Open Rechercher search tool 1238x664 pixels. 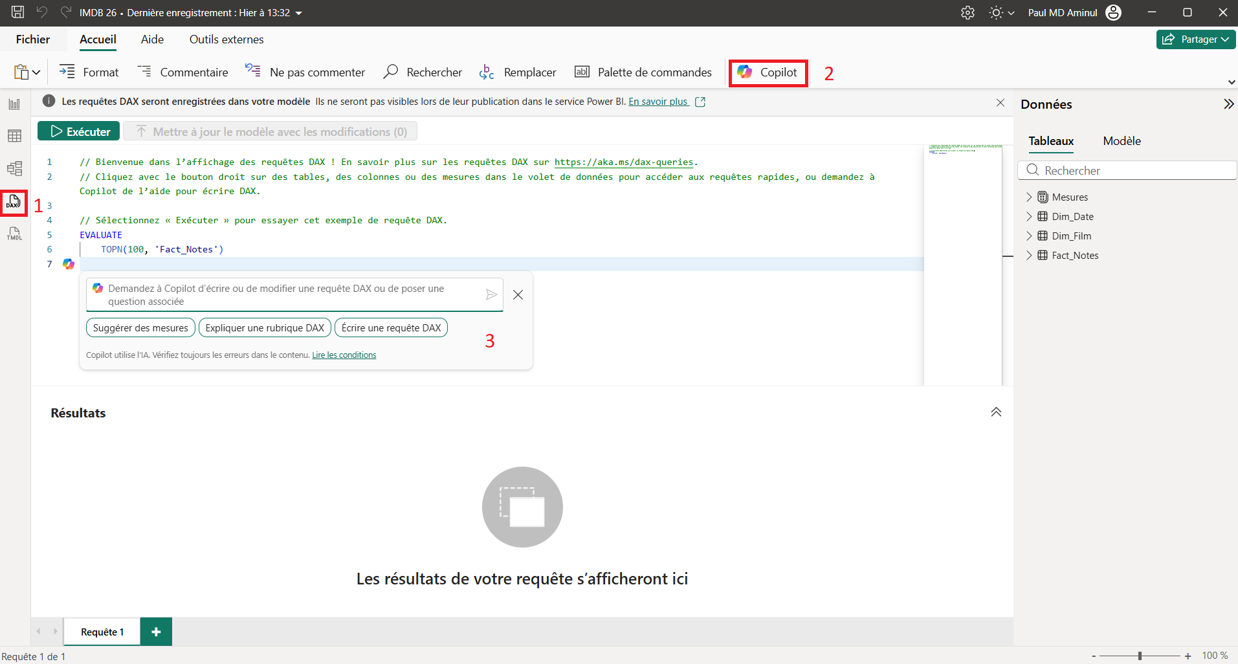[x=423, y=72]
